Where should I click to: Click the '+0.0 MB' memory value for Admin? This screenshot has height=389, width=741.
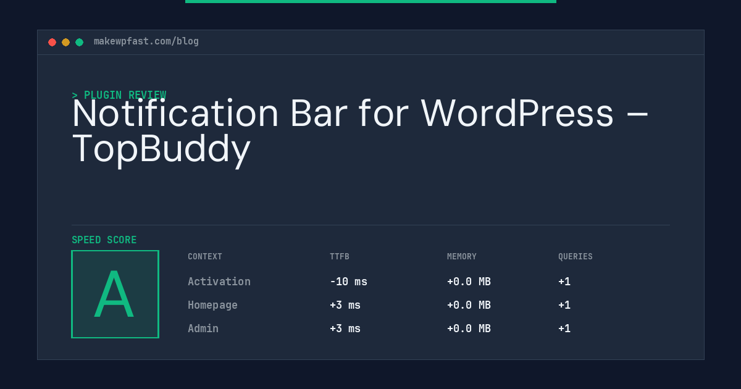coord(469,328)
